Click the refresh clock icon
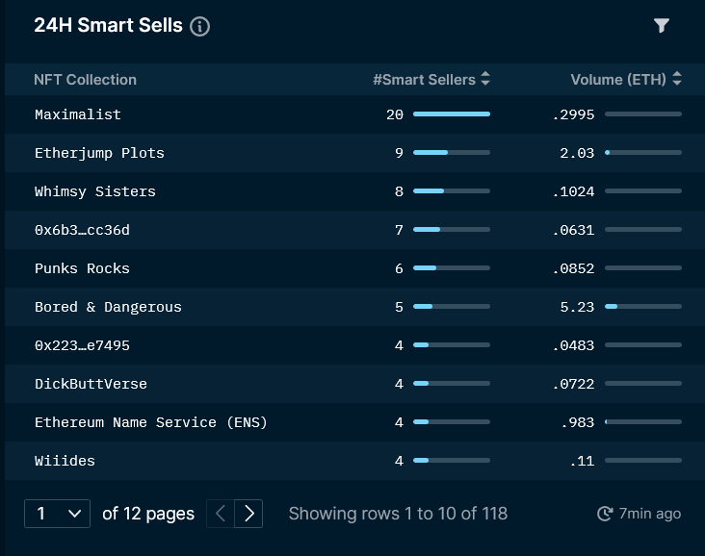The height and width of the screenshot is (556, 705). [x=605, y=514]
